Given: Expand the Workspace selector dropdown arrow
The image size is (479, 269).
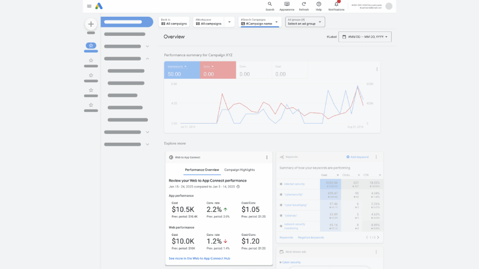Looking at the screenshot, I should click(229, 21).
